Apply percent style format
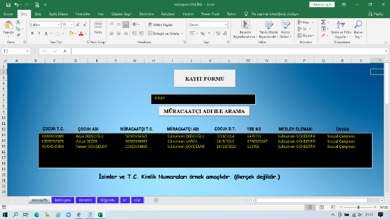Viewport: 390px width, 219px height. click(x=203, y=33)
